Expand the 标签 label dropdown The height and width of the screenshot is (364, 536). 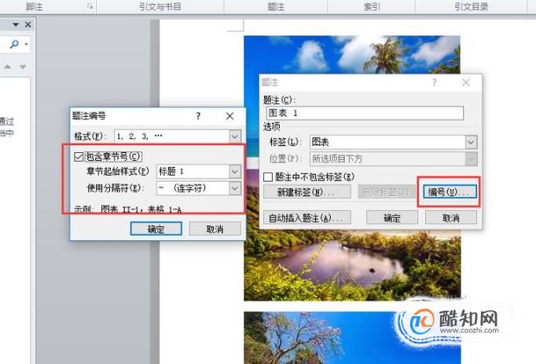[471, 142]
